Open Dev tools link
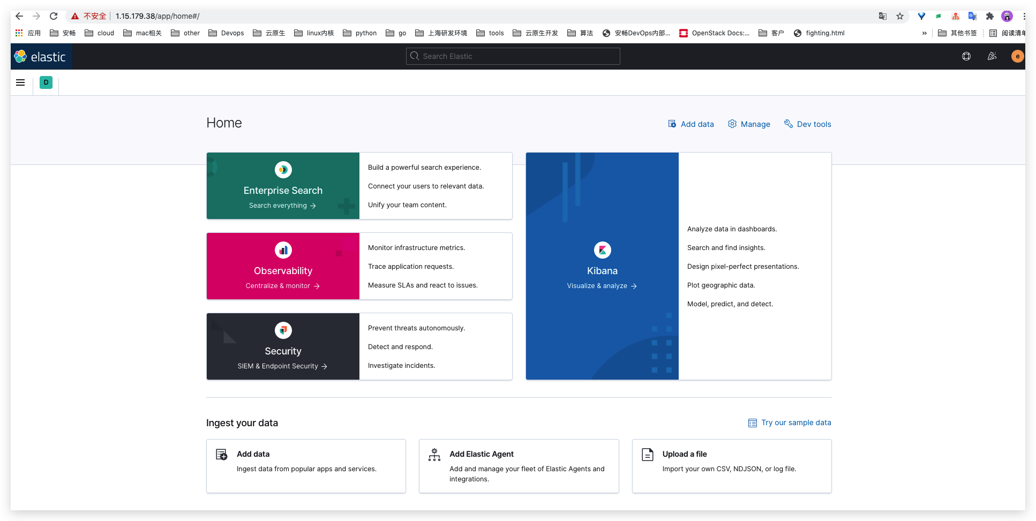Viewport: 1036px width, 521px height. 808,124
